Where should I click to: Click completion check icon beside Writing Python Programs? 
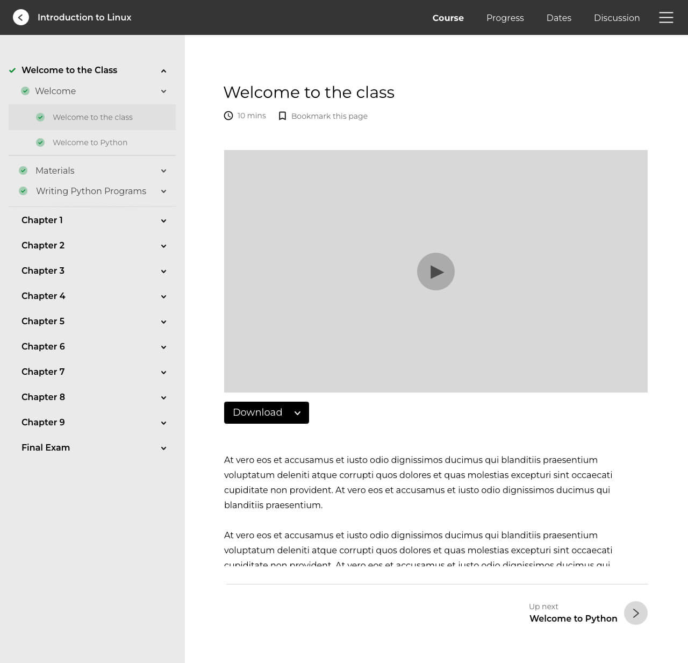[23, 191]
